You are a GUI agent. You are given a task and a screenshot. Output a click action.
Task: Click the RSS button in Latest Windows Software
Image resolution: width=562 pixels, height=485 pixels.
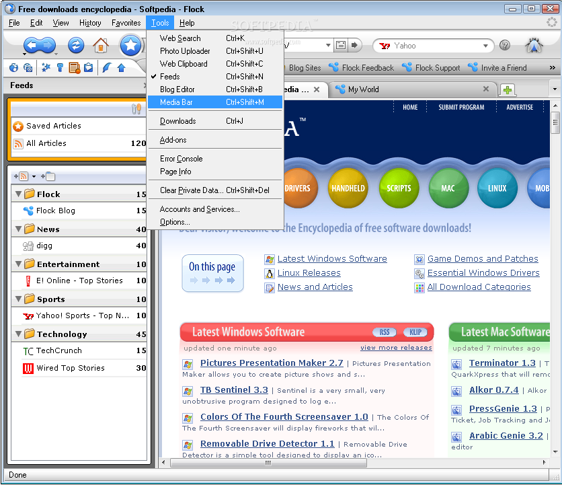[x=385, y=332]
